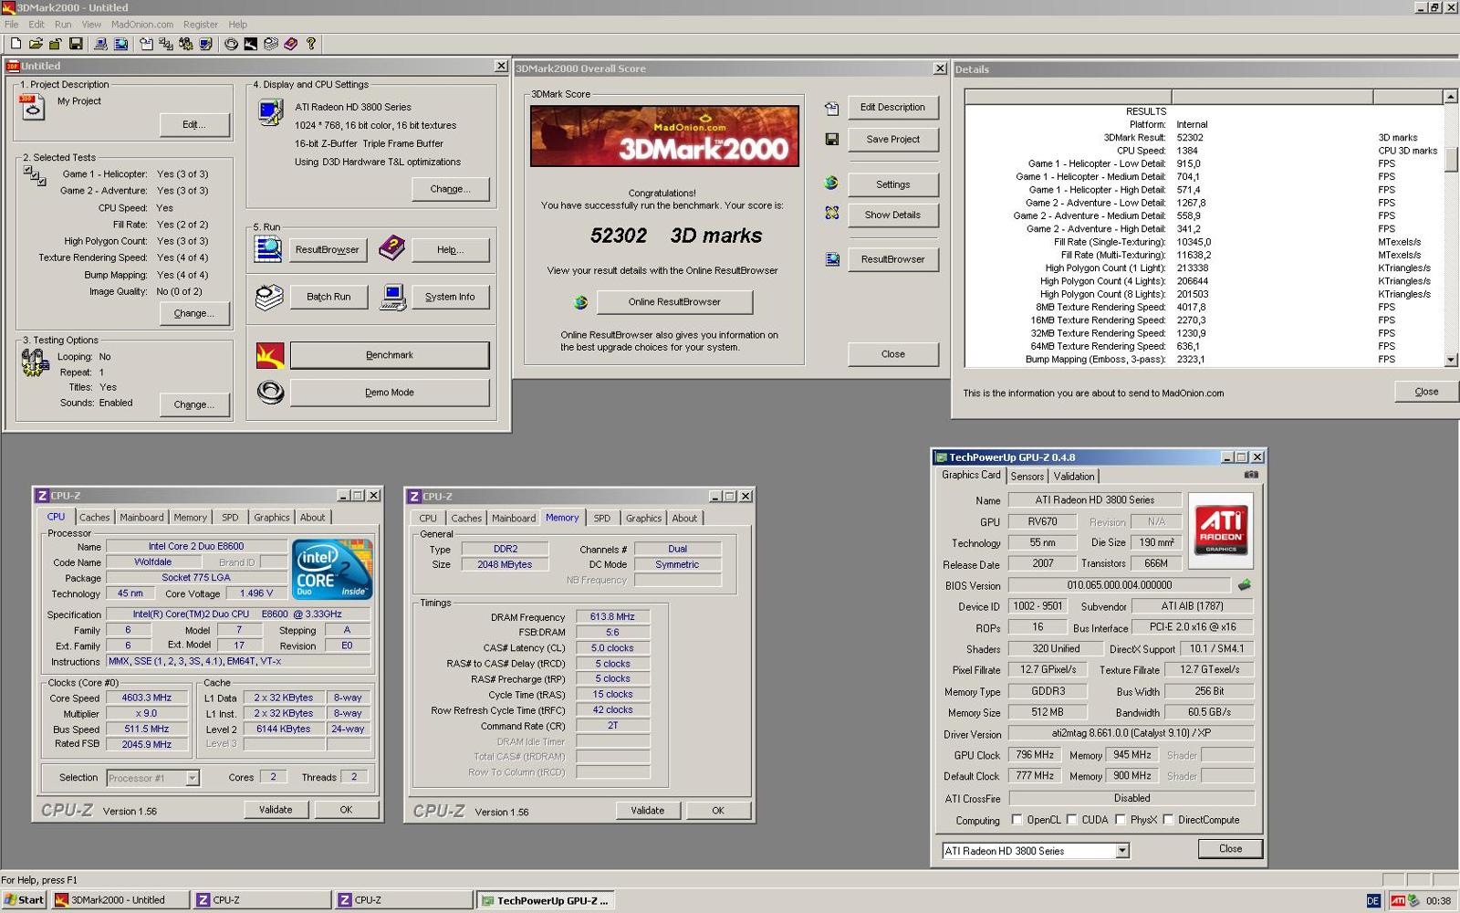Click Edit in the Project Description section
Screen dimensions: 1460x913
[194, 124]
